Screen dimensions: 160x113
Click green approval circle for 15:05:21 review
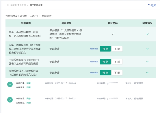pos(10,100)
